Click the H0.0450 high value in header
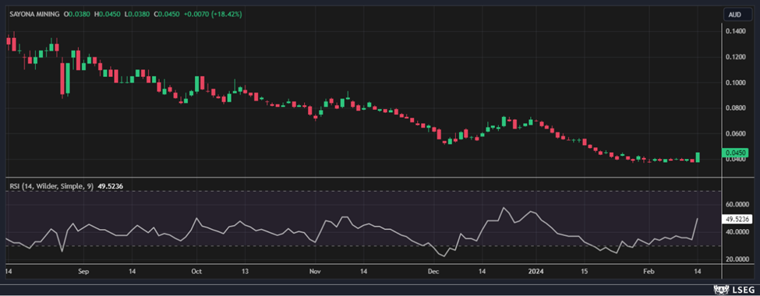This screenshot has height=296, width=760. (x=108, y=15)
